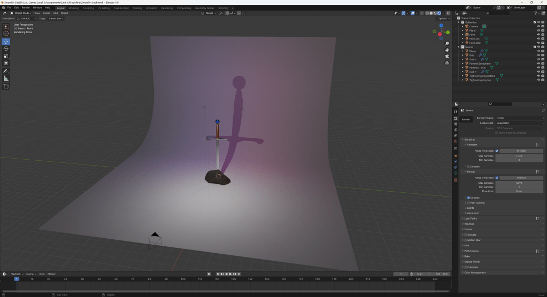Choose the Scale tool

click(6, 56)
